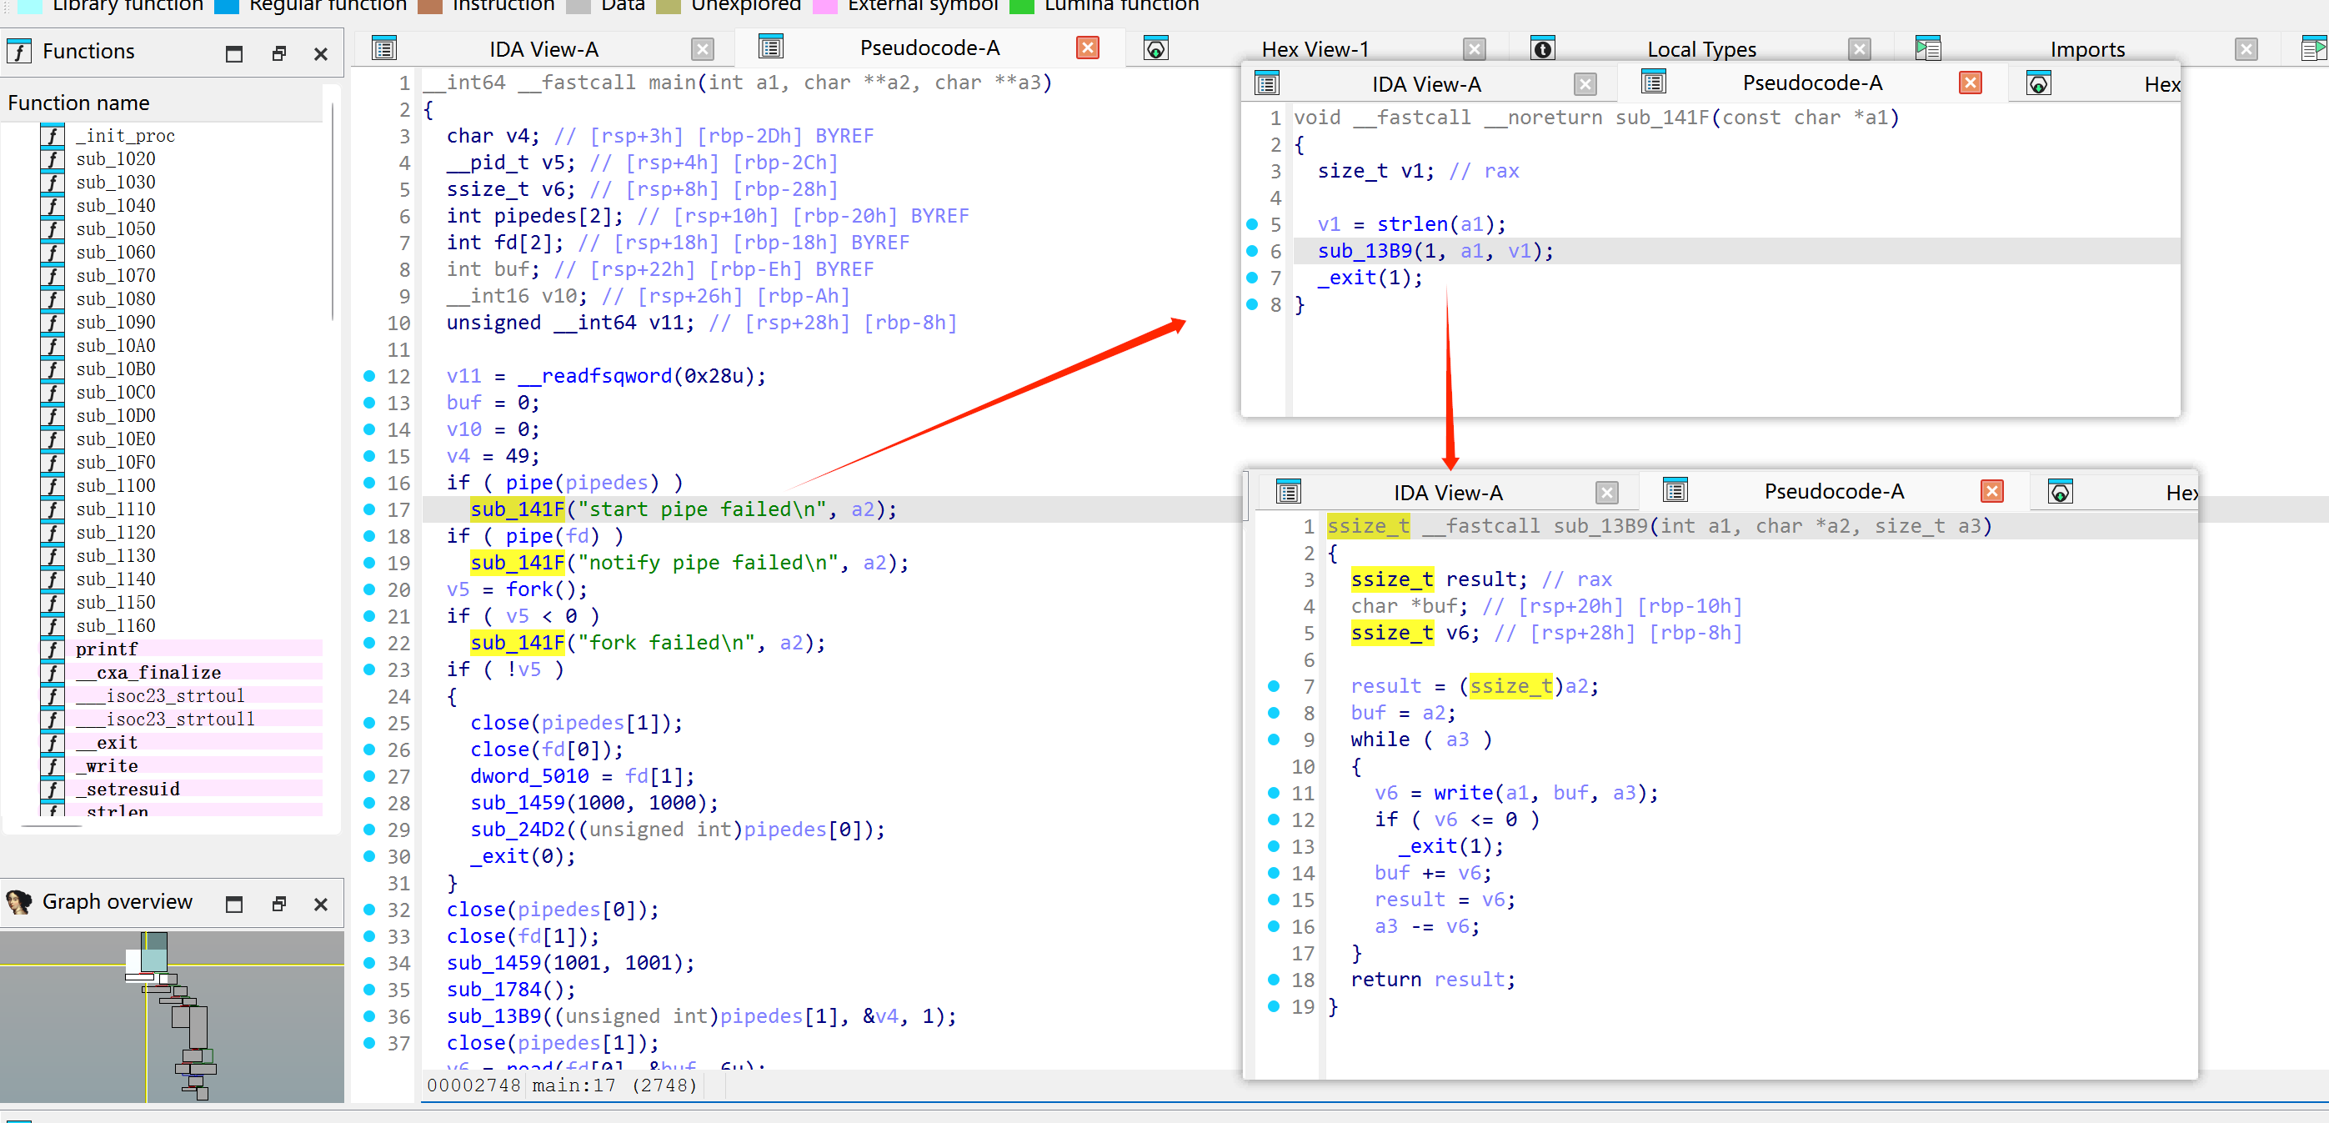Screen dimensions: 2329x1123
Task: Close the Graph overview panel
Action: (x=321, y=905)
